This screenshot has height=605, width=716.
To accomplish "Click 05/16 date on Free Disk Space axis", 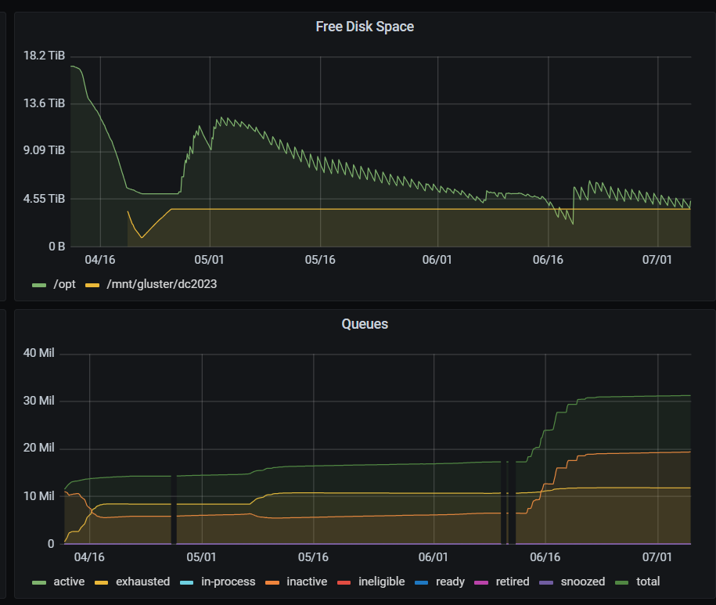I will pyautogui.click(x=320, y=260).
